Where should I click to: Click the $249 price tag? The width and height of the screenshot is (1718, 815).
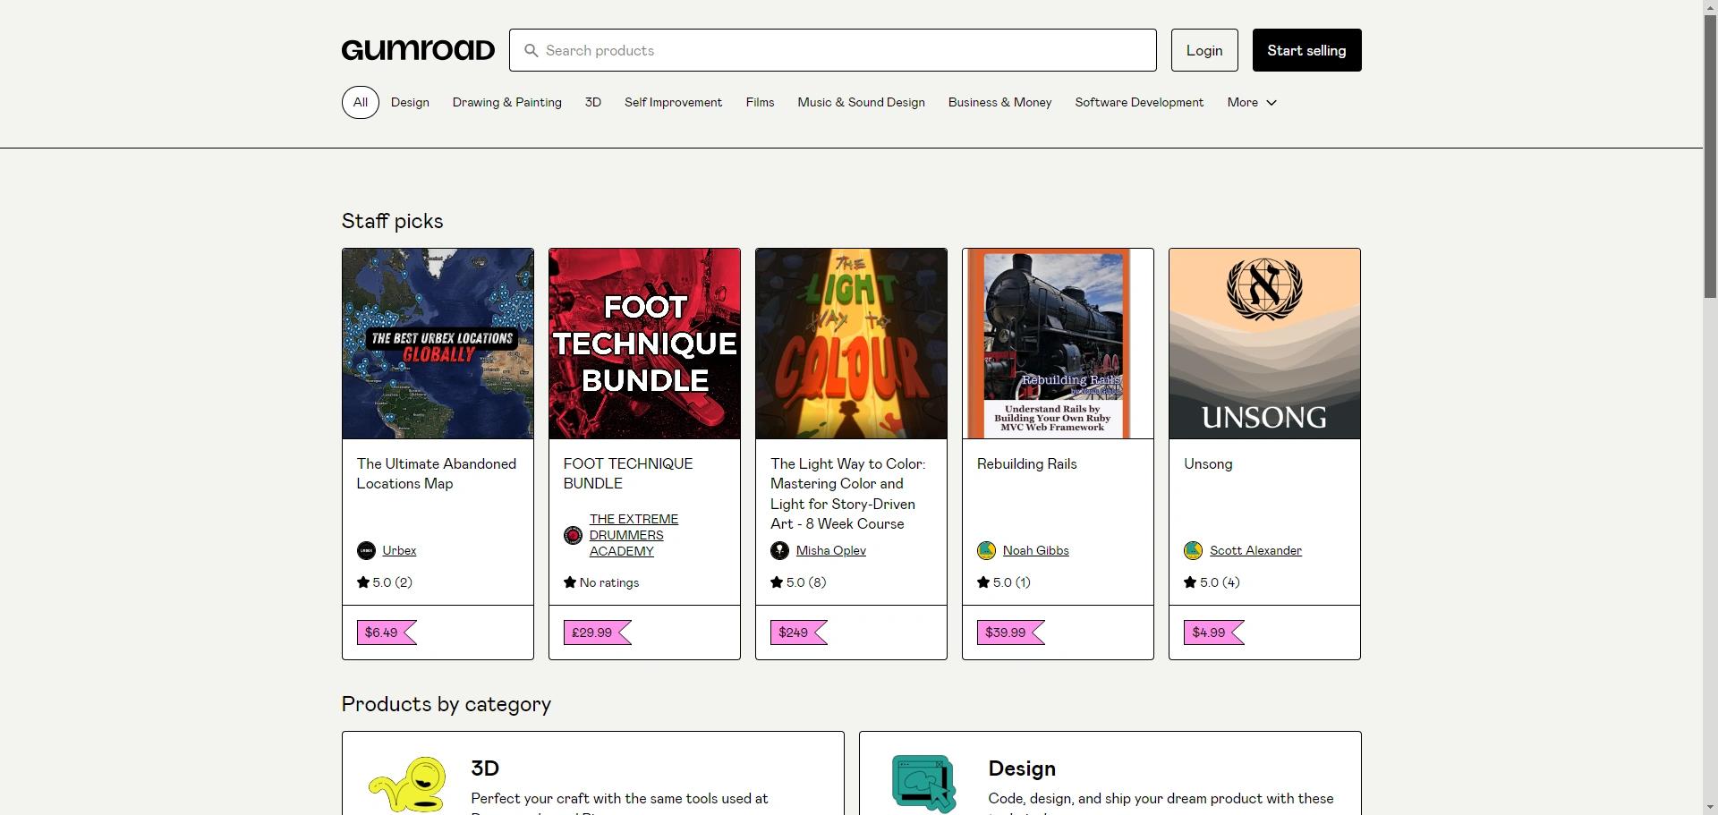pos(799,632)
